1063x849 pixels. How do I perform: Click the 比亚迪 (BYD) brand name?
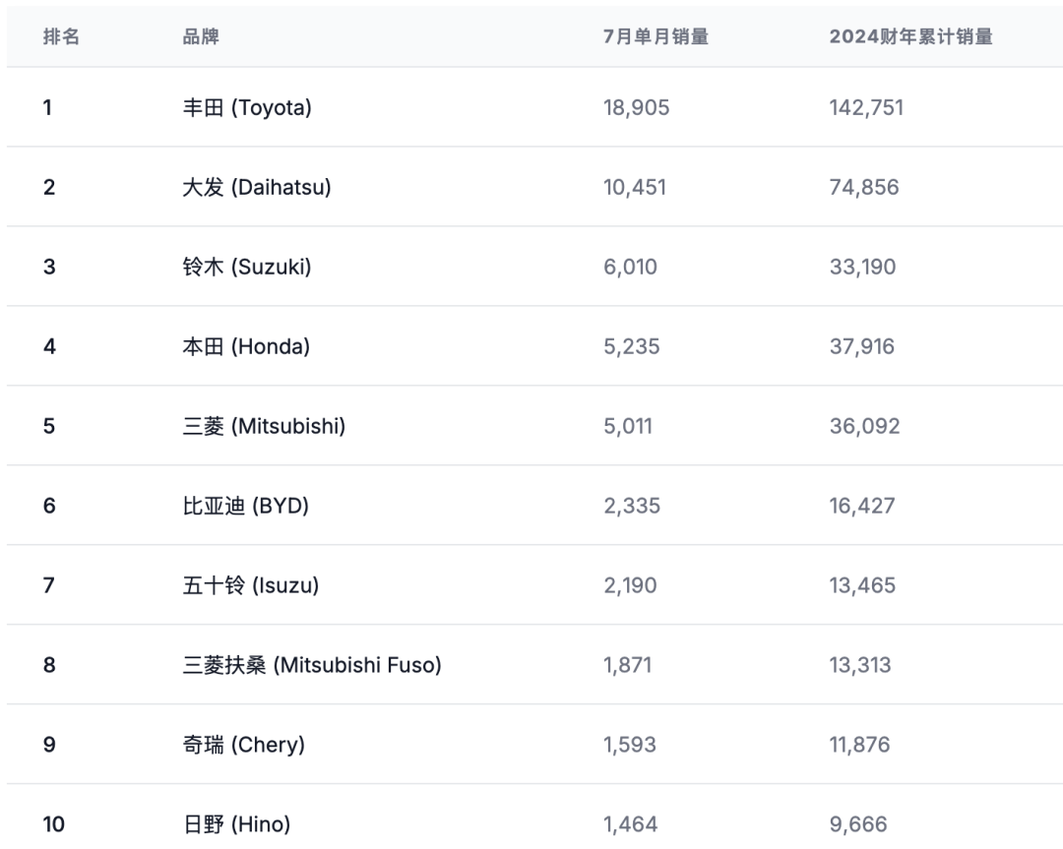click(x=246, y=506)
